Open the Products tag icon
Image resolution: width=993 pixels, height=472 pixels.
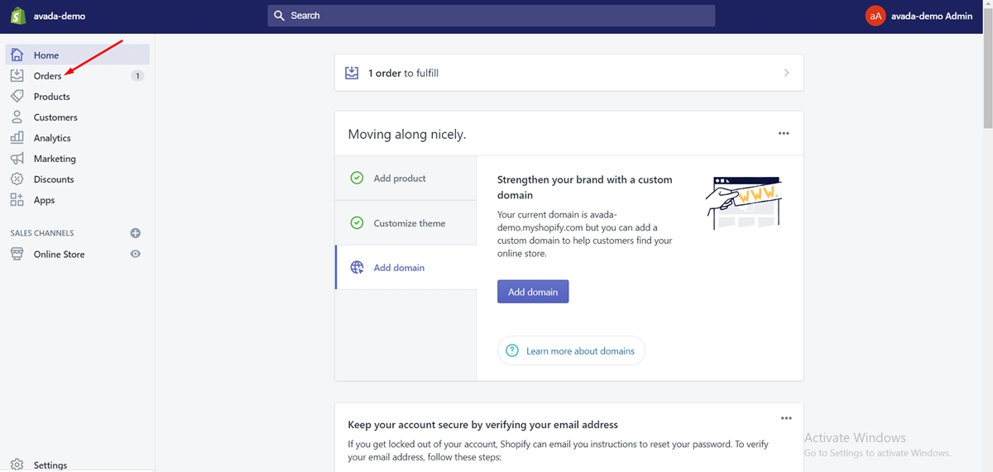pyautogui.click(x=17, y=97)
